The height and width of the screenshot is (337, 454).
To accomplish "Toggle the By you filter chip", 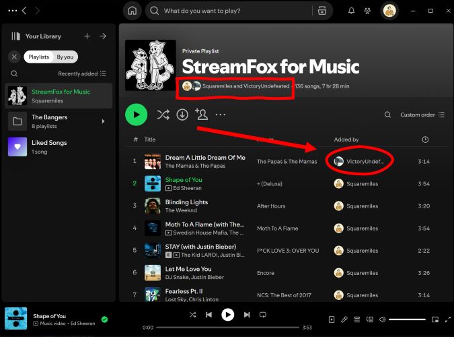I will (x=65, y=57).
